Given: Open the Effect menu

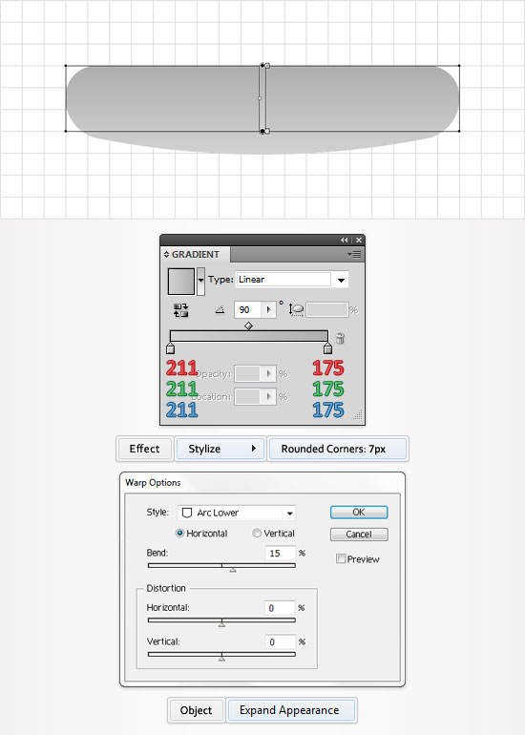Looking at the screenshot, I should pos(145,449).
